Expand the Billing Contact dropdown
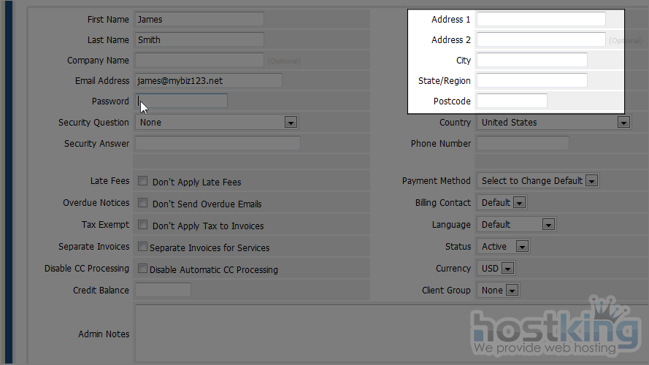Viewport: 649px width, 365px height. pyautogui.click(x=502, y=203)
